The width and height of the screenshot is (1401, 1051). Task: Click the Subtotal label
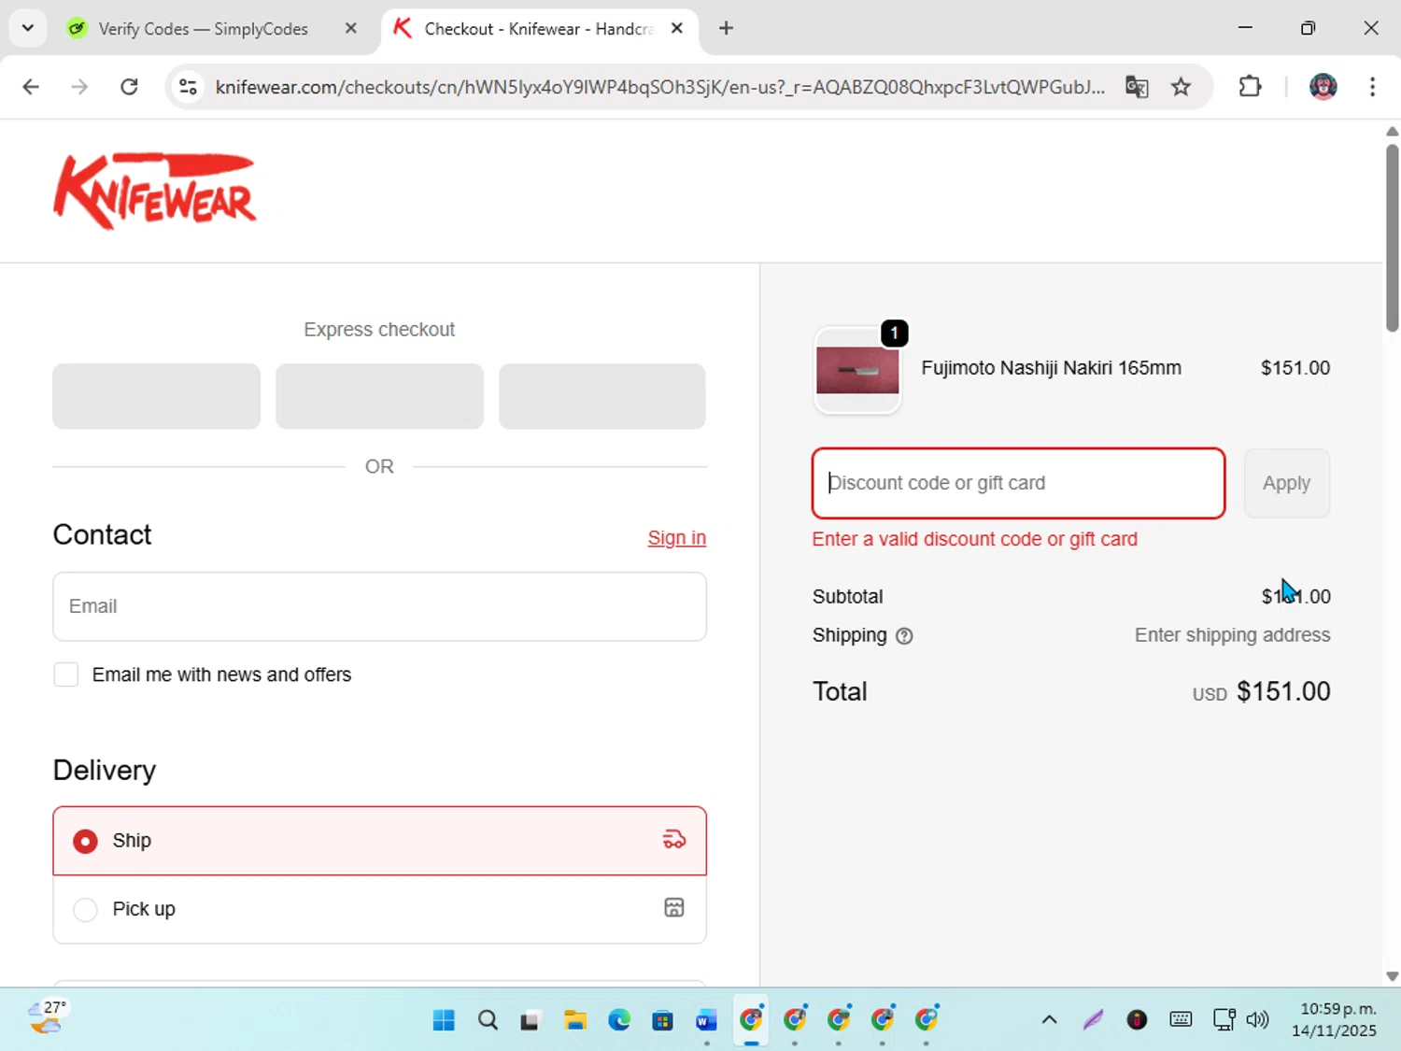(x=847, y=596)
